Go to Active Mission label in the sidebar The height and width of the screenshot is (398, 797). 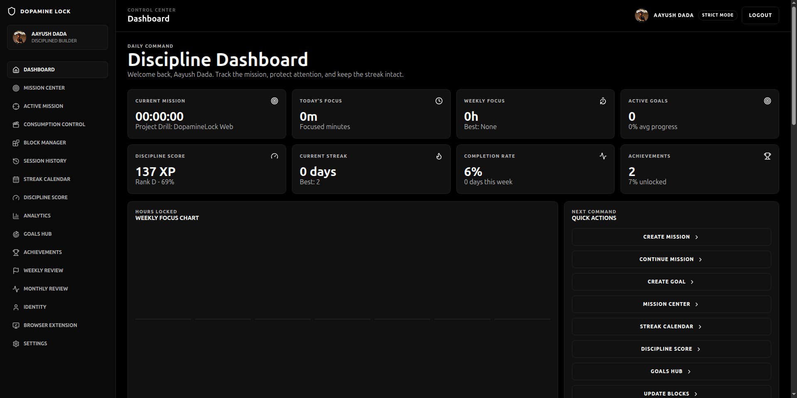tap(43, 106)
